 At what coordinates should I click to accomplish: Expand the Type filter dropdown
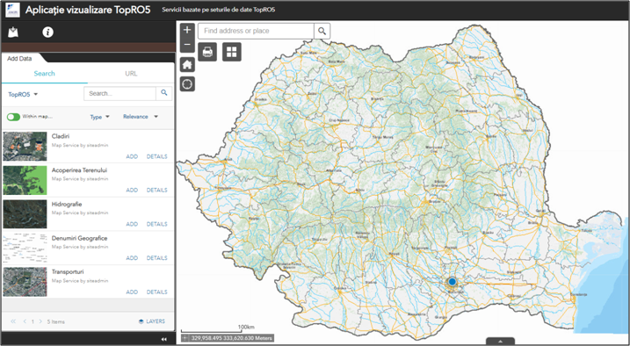[x=99, y=117]
